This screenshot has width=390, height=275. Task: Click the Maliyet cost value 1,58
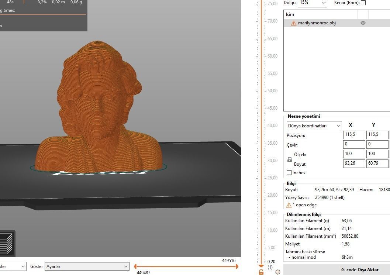pos(345,244)
